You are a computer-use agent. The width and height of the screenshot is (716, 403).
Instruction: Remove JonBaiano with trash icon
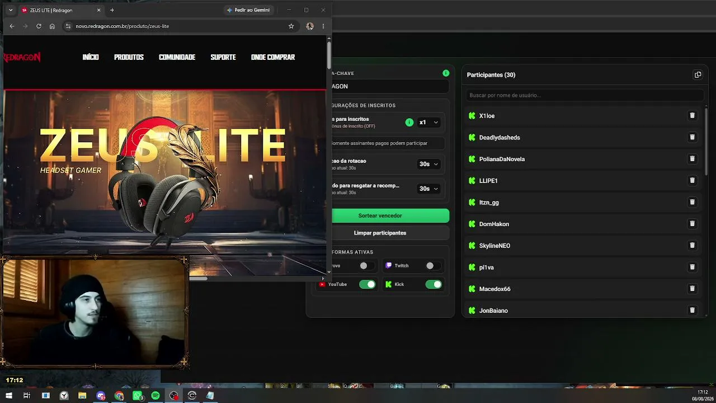click(692, 310)
